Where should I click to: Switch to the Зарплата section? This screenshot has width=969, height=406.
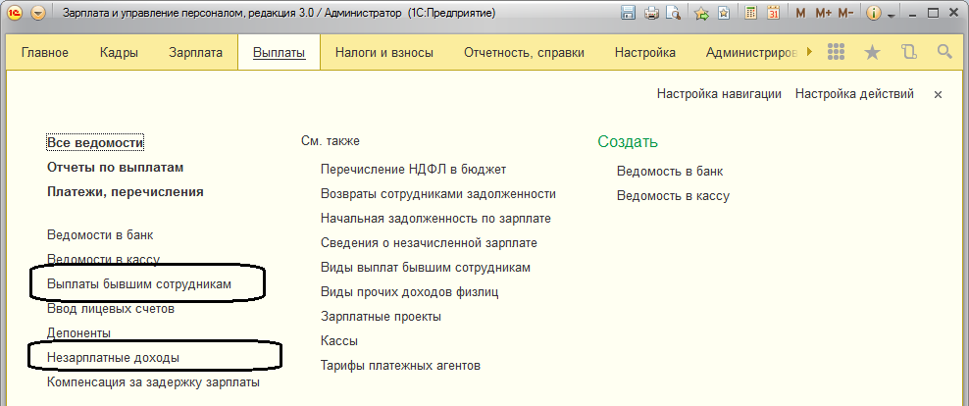pyautogui.click(x=195, y=53)
